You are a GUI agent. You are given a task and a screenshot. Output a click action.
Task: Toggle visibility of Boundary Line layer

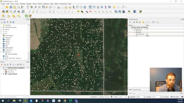point(3,70)
